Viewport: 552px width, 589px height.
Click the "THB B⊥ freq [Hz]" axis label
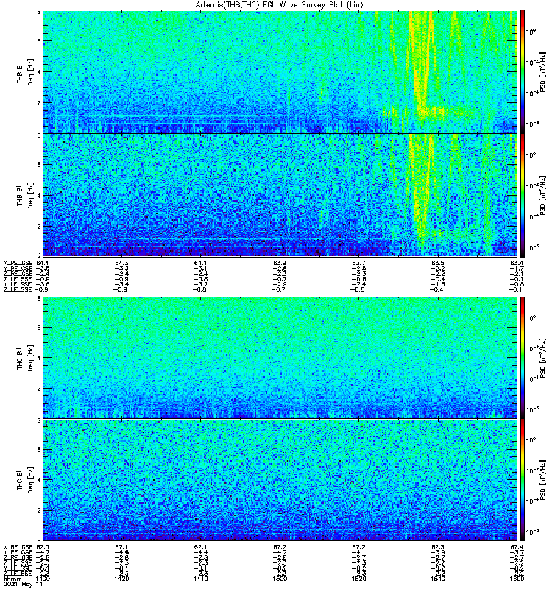25,71
